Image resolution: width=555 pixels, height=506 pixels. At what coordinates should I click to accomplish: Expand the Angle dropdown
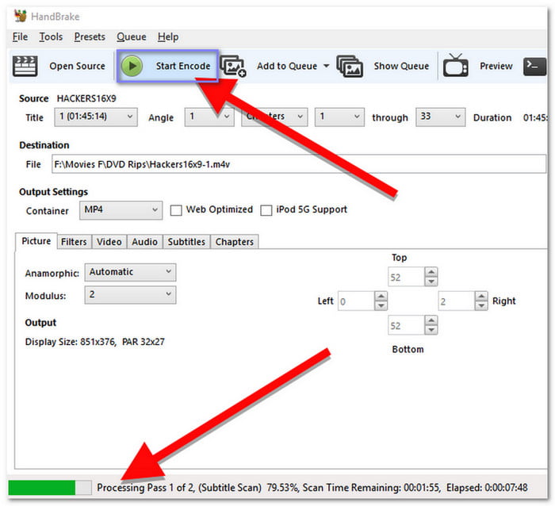tap(209, 117)
